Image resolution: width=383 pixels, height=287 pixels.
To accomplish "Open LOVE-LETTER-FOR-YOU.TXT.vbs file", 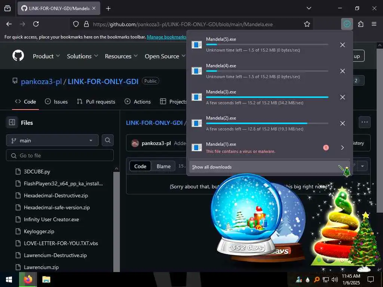I will [61, 243].
